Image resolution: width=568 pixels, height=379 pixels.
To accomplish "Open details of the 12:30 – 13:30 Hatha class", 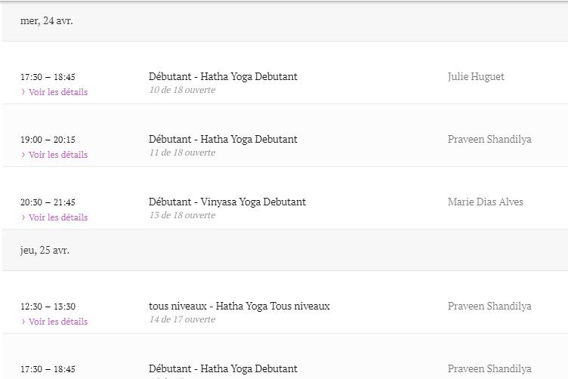I will 58,322.
